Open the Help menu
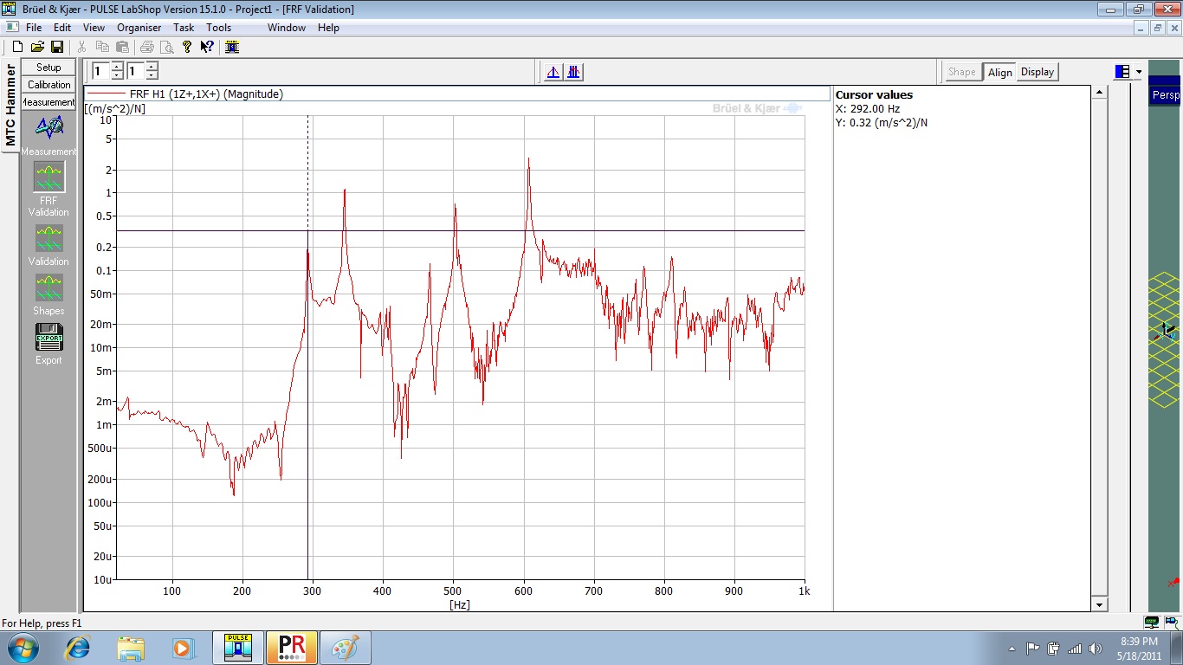The height and width of the screenshot is (665, 1183). [328, 28]
